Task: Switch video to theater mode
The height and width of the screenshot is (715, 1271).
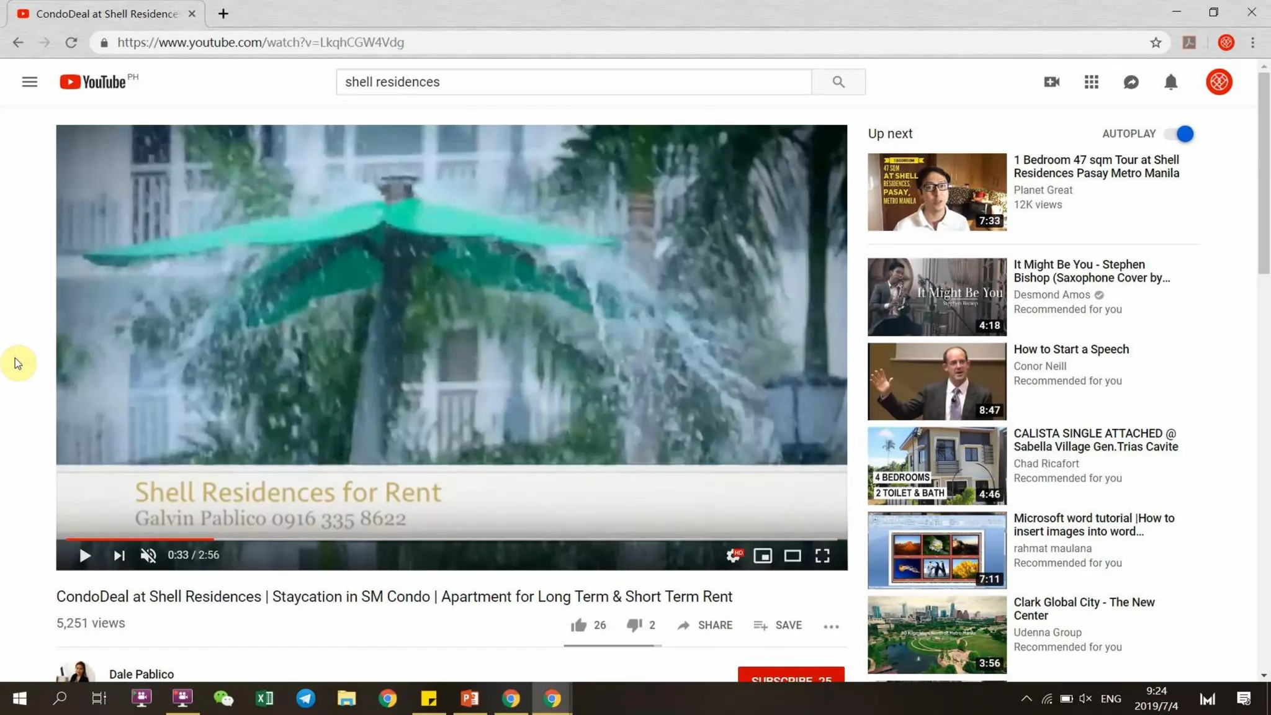Action: click(x=793, y=555)
